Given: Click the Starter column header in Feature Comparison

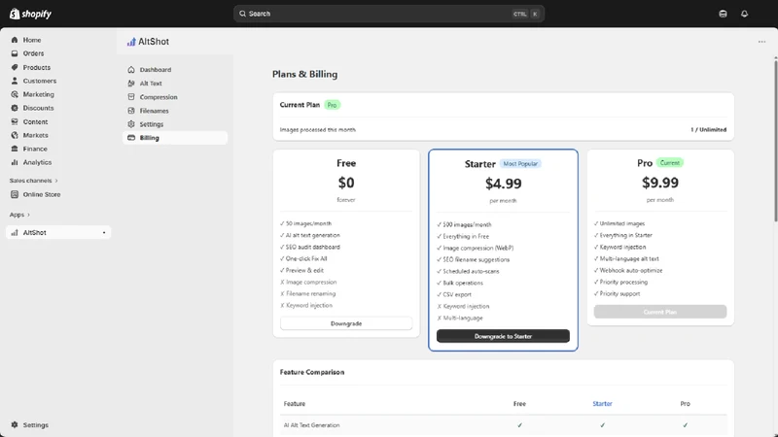Looking at the screenshot, I should coord(602,404).
